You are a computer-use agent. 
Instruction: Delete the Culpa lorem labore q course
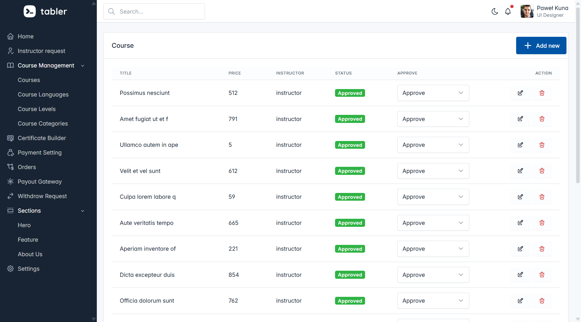(x=542, y=197)
